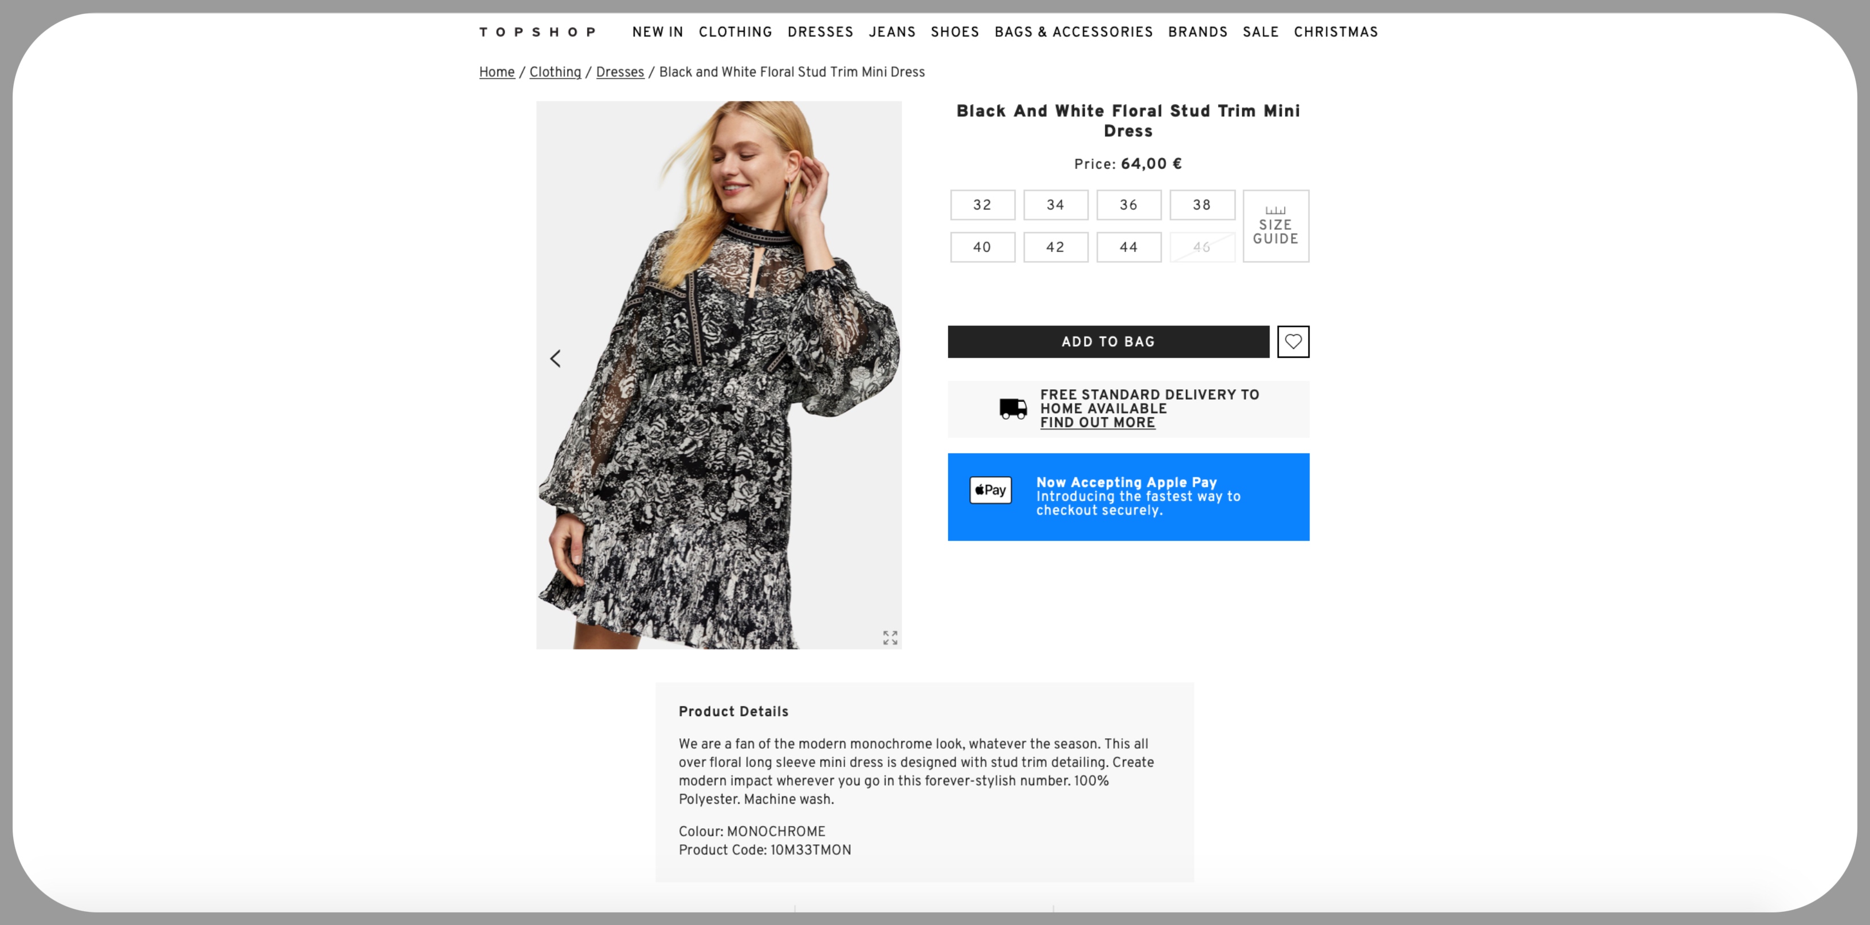This screenshot has width=1870, height=925.
Task: Go to the Topshop logo homepage
Action: pos(537,32)
